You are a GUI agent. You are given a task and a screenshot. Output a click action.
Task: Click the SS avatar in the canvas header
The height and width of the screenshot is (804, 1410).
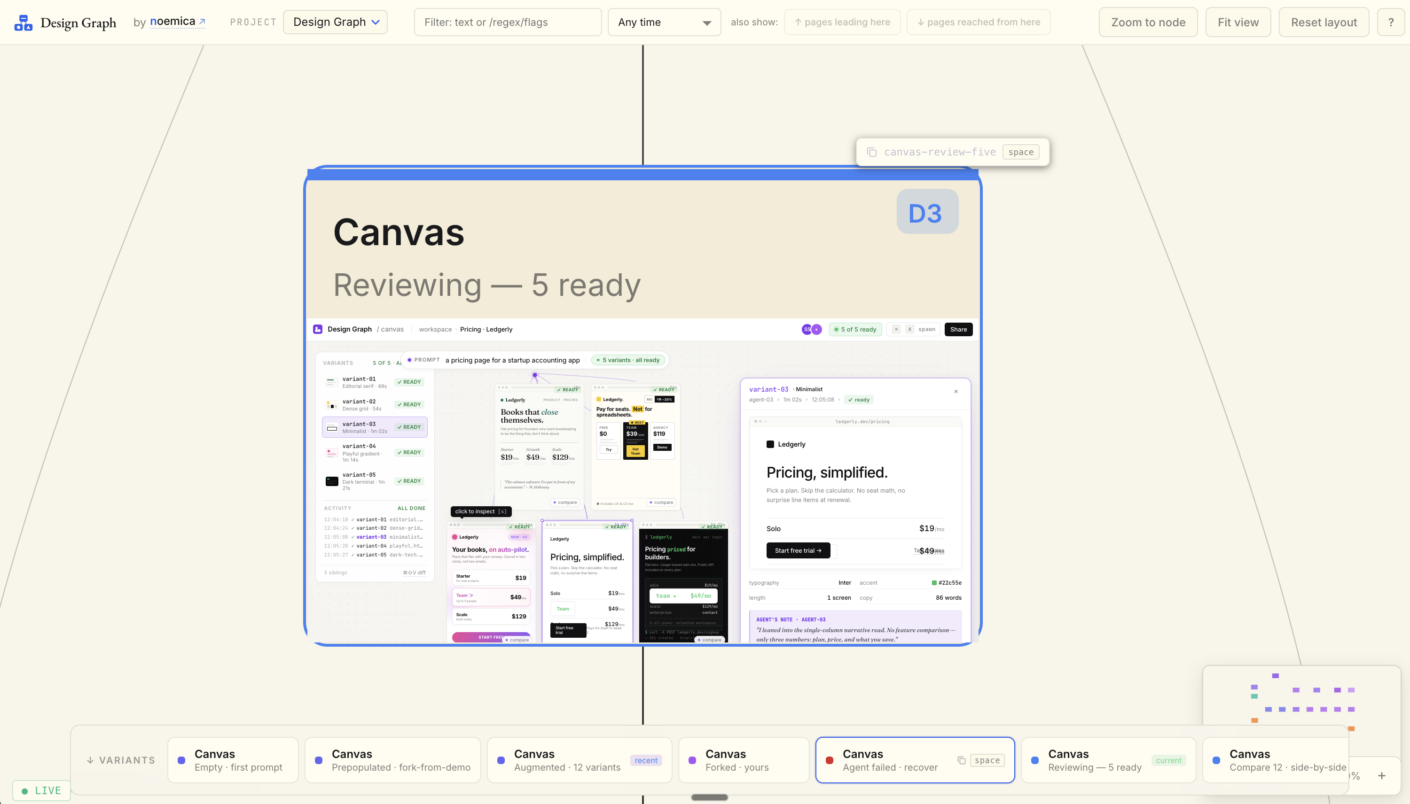tap(807, 329)
